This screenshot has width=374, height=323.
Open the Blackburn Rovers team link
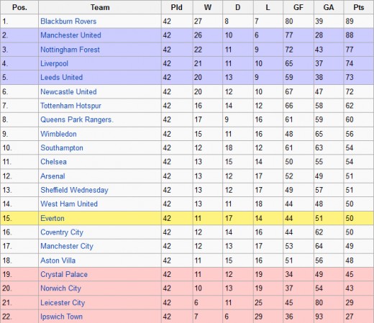tap(68, 22)
